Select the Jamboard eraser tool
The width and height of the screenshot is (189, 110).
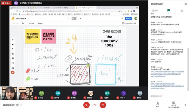[x=13, y=44]
